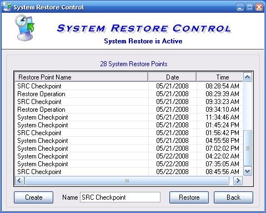Sort by Restore Point Name column header

[x=81, y=77]
